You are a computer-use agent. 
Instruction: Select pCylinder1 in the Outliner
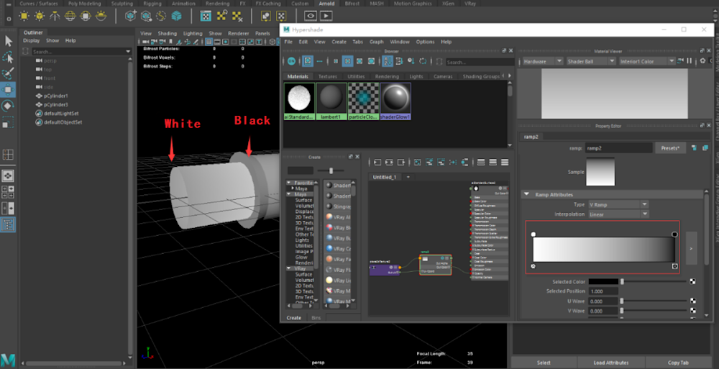point(55,96)
